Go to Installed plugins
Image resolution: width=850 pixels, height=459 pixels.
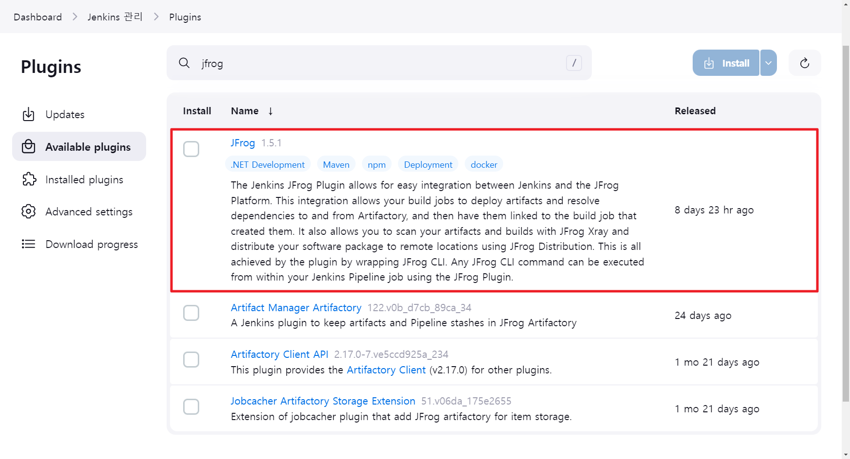click(79, 179)
